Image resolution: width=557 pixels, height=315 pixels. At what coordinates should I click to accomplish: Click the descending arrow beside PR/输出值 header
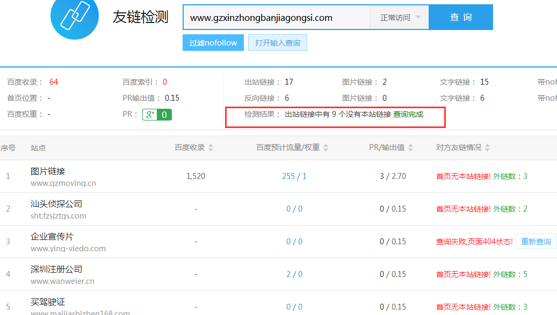tap(411, 151)
